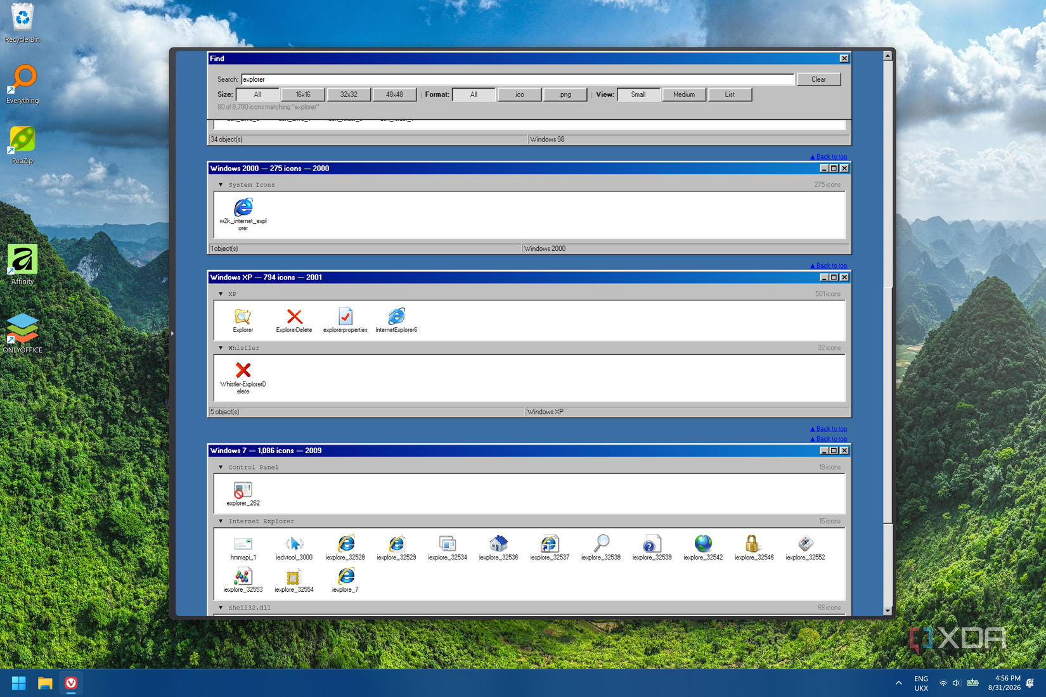The image size is (1046, 697).
Task: Set the Size filter to All
Action: point(257,94)
